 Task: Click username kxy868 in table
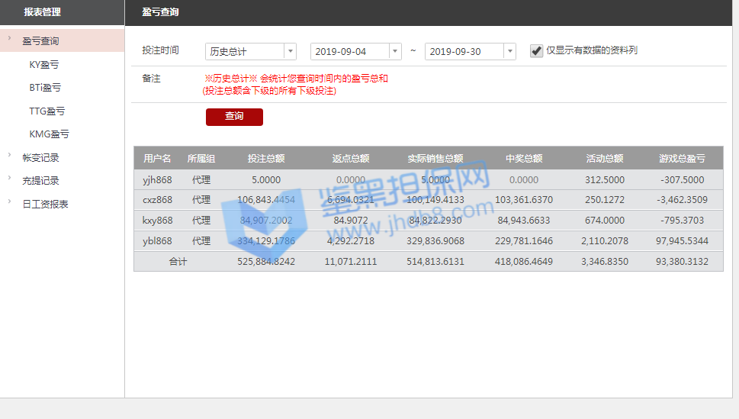(157, 221)
